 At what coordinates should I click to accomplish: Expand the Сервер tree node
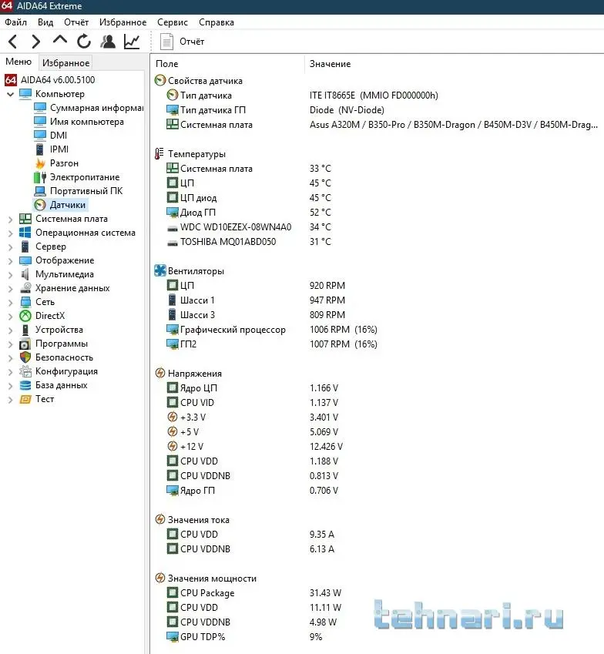click(x=11, y=247)
